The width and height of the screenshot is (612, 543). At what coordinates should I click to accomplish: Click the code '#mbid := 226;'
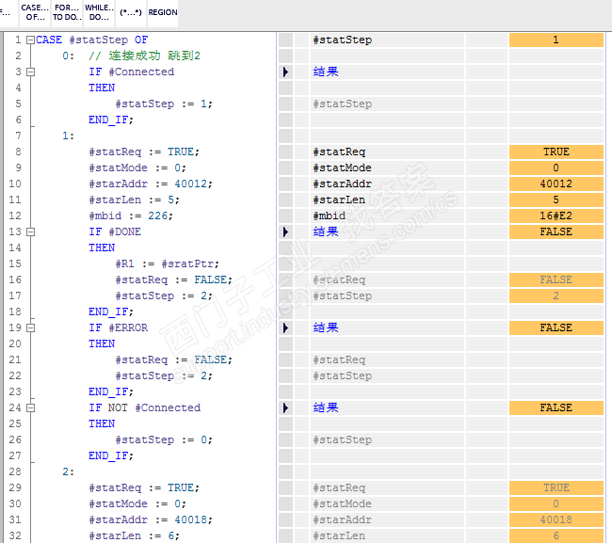click(131, 216)
